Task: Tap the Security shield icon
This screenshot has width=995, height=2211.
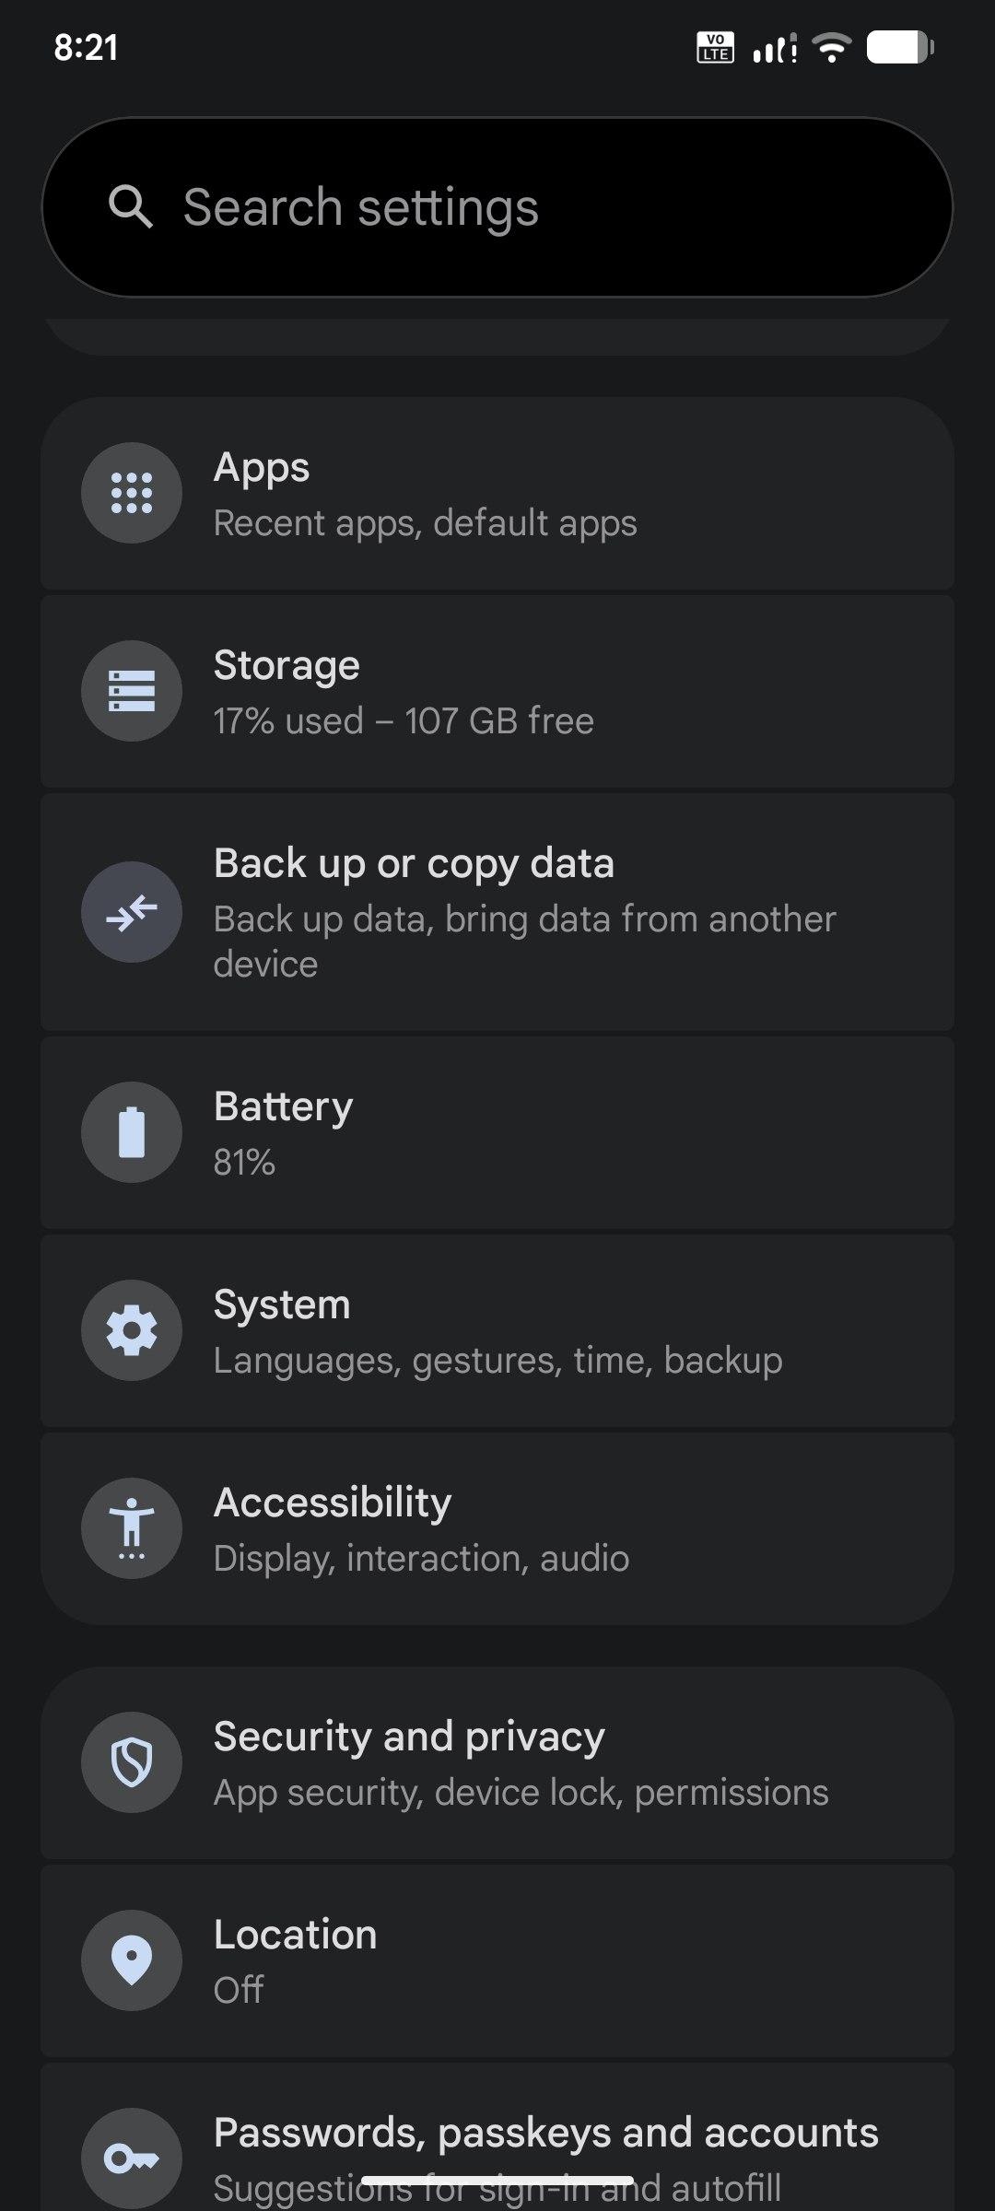Action: point(132,1762)
